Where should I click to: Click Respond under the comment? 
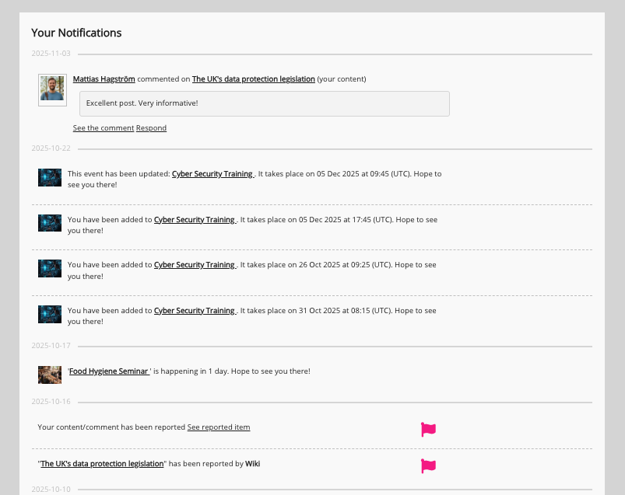coord(151,128)
